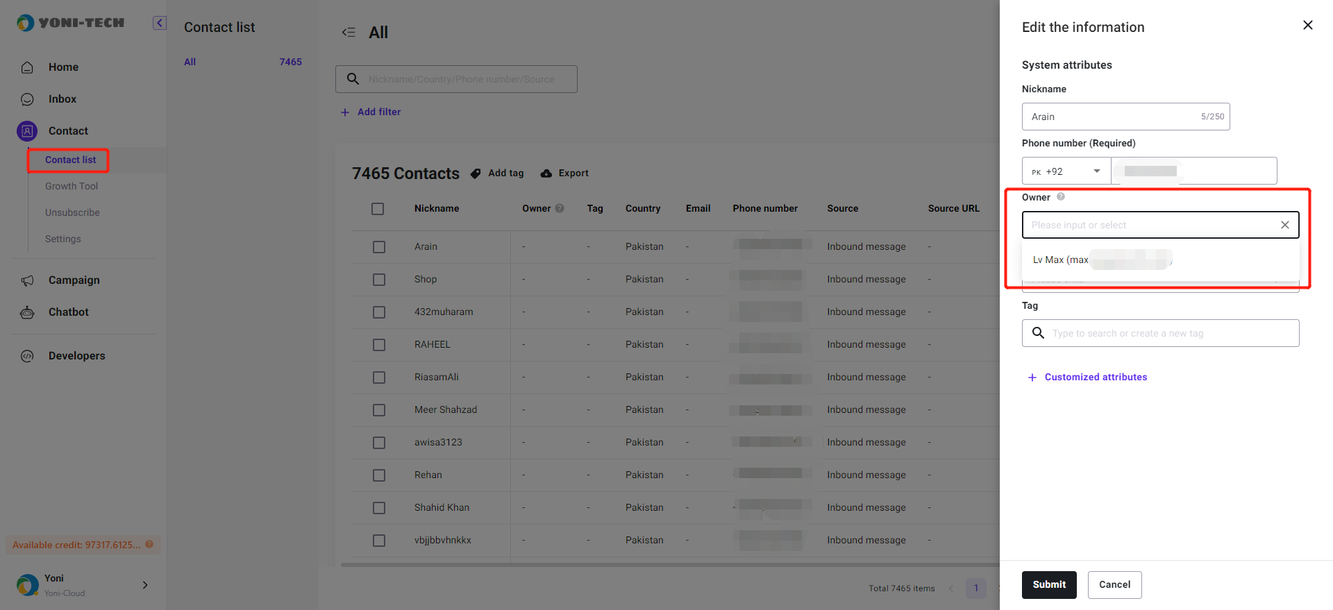Click the plus icon for Add filter
Screen dimensions: 1333x610
tap(345, 112)
